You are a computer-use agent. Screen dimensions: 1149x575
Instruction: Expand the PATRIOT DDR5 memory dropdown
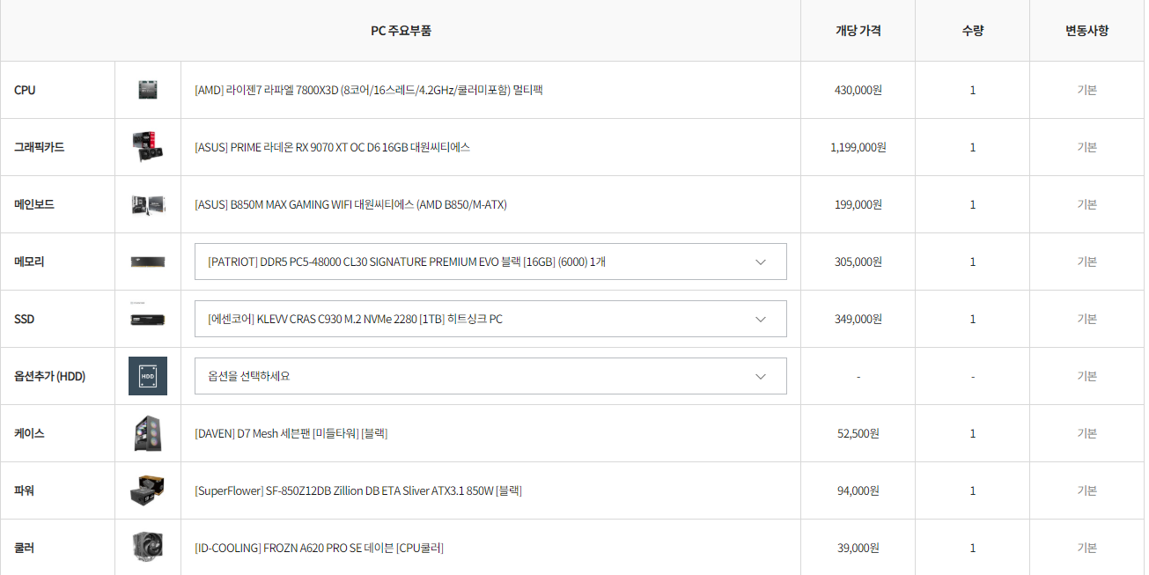[490, 262]
